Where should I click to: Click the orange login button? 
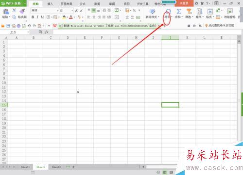(x=184, y=3)
